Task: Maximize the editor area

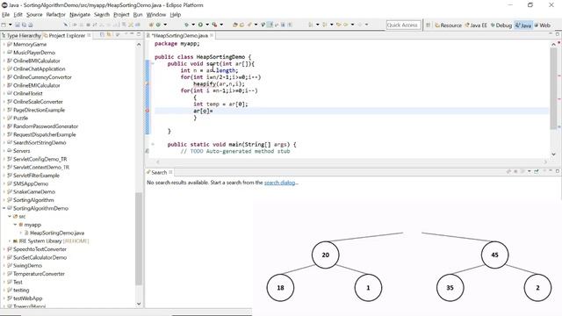Action: click(558, 34)
